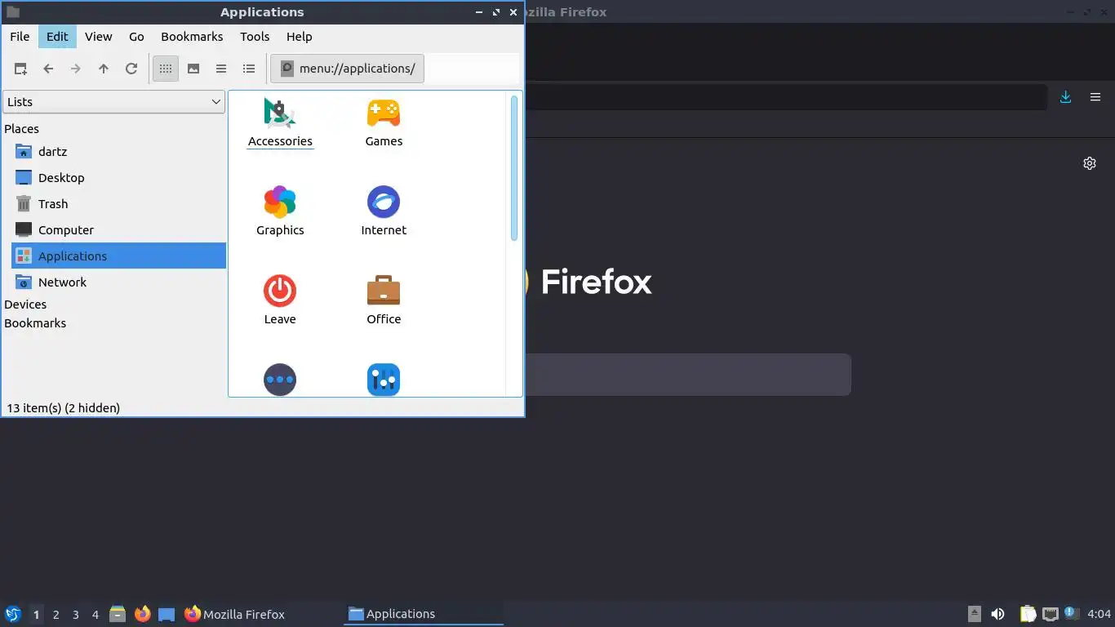The width and height of the screenshot is (1115, 627).
Task: Open the Edit menu
Action: [x=57, y=37]
